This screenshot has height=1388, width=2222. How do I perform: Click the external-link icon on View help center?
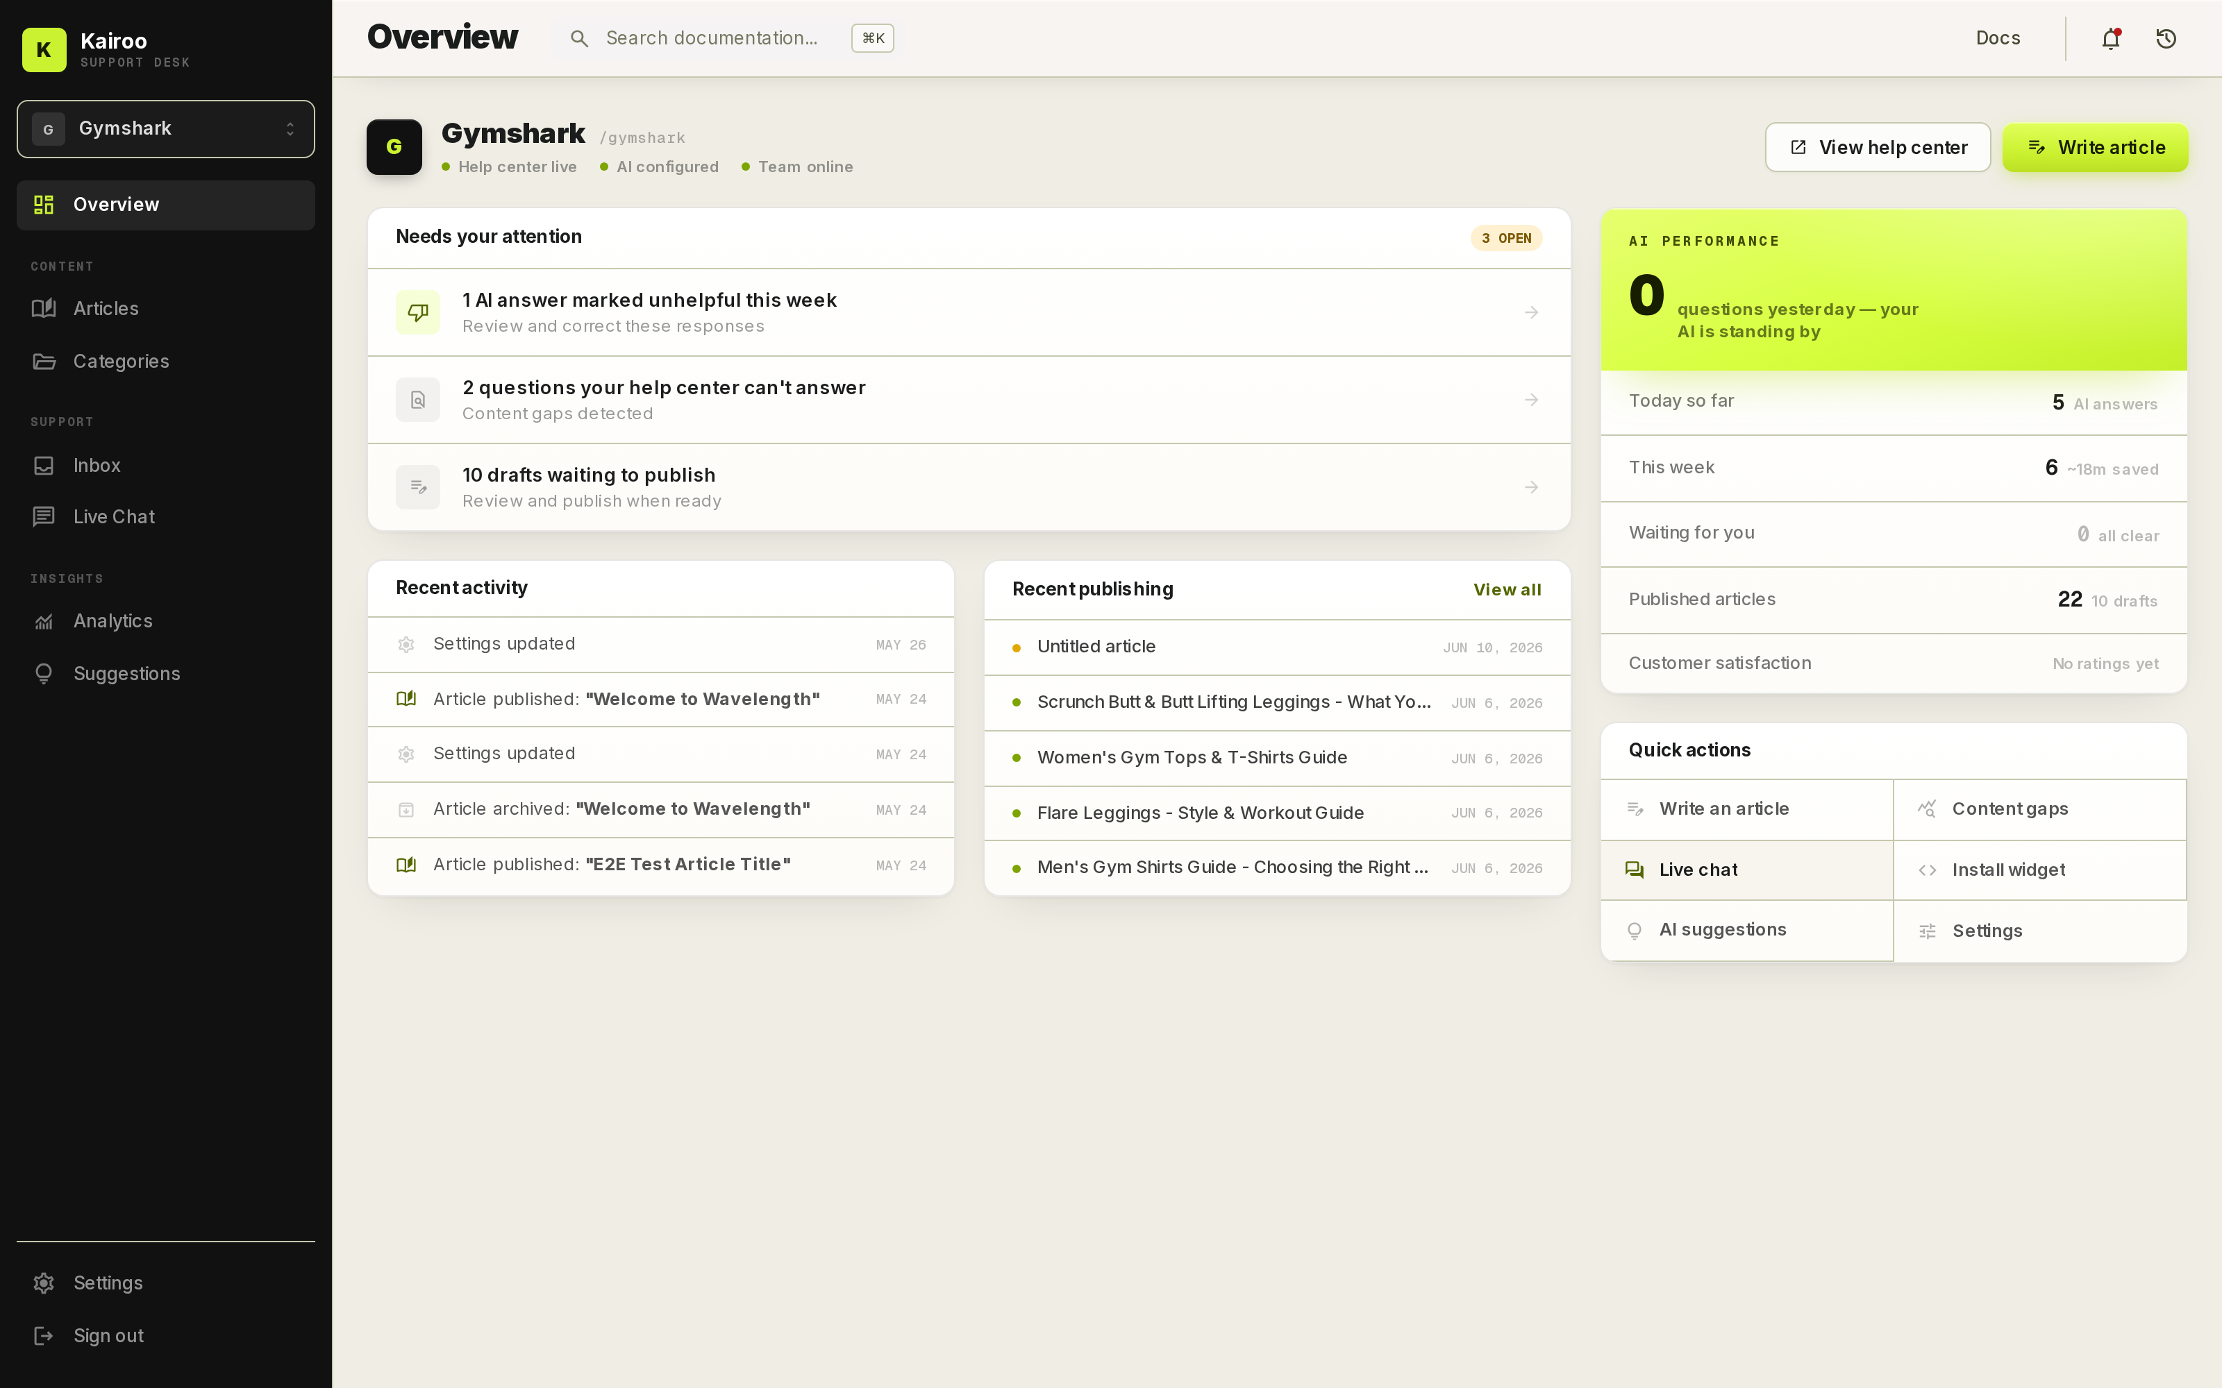[x=1798, y=147]
